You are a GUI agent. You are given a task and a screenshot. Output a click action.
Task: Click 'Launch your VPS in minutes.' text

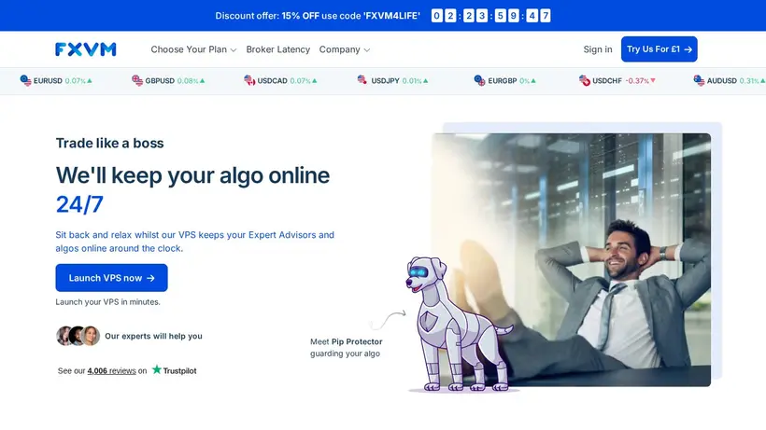(107, 302)
